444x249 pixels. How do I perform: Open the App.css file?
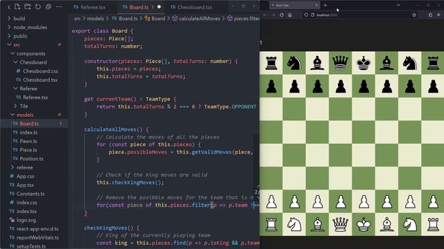pos(25,176)
